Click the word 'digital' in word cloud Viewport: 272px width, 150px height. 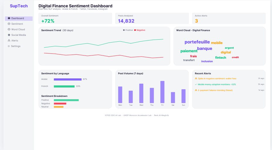[x=226, y=53]
